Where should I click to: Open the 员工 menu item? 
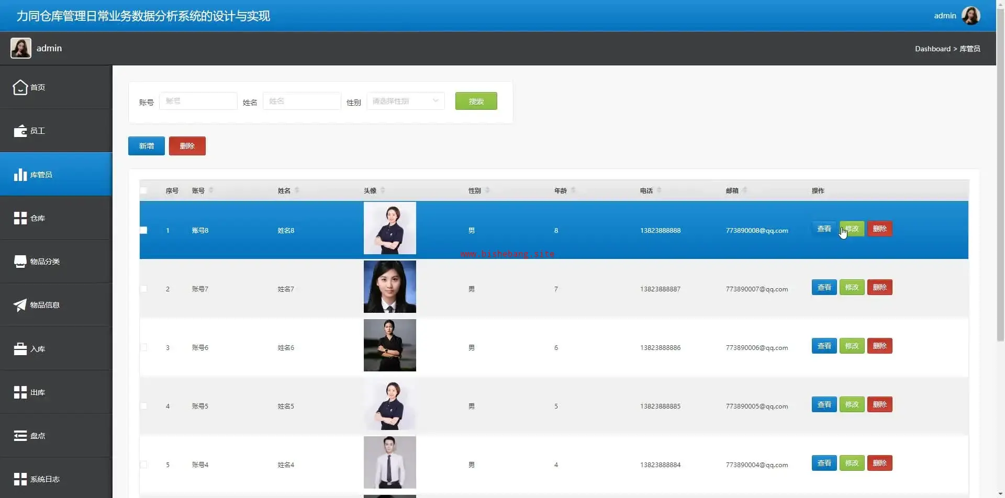coord(56,131)
